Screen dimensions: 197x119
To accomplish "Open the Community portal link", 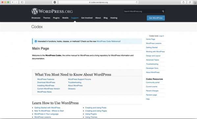I will tap(153, 82).
